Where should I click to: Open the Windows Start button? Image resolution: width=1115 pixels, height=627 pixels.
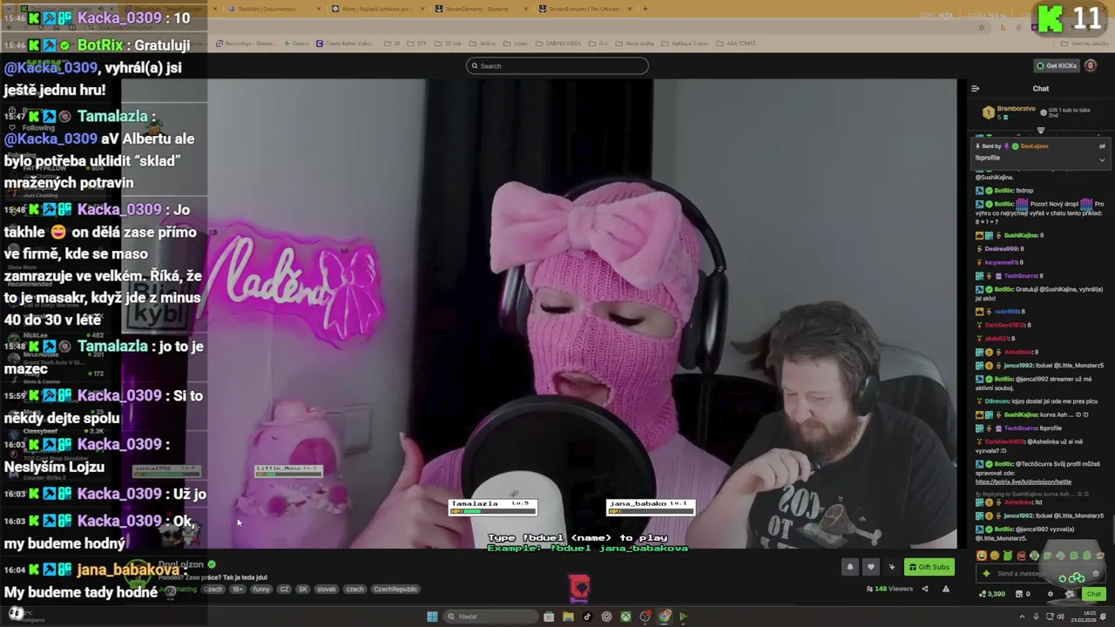coord(432,617)
